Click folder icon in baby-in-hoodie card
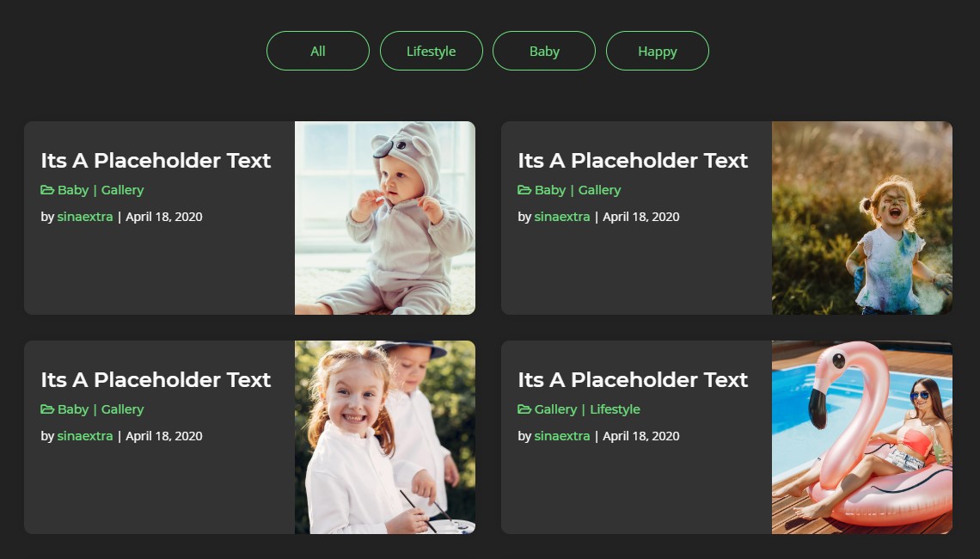The width and height of the screenshot is (980, 559). [x=47, y=190]
